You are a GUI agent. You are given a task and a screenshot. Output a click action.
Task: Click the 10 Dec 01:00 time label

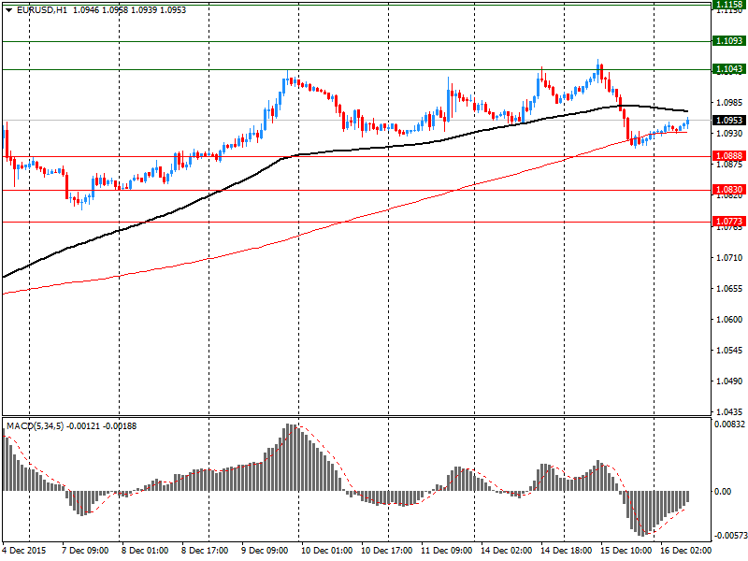(326, 551)
